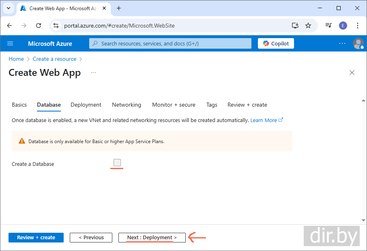Image resolution: width=367 pixels, height=251 pixels.
Task: Open the Create Web App more options ellipsis
Action: (x=94, y=73)
